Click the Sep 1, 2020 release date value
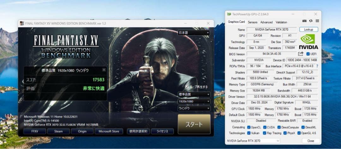 257,48
